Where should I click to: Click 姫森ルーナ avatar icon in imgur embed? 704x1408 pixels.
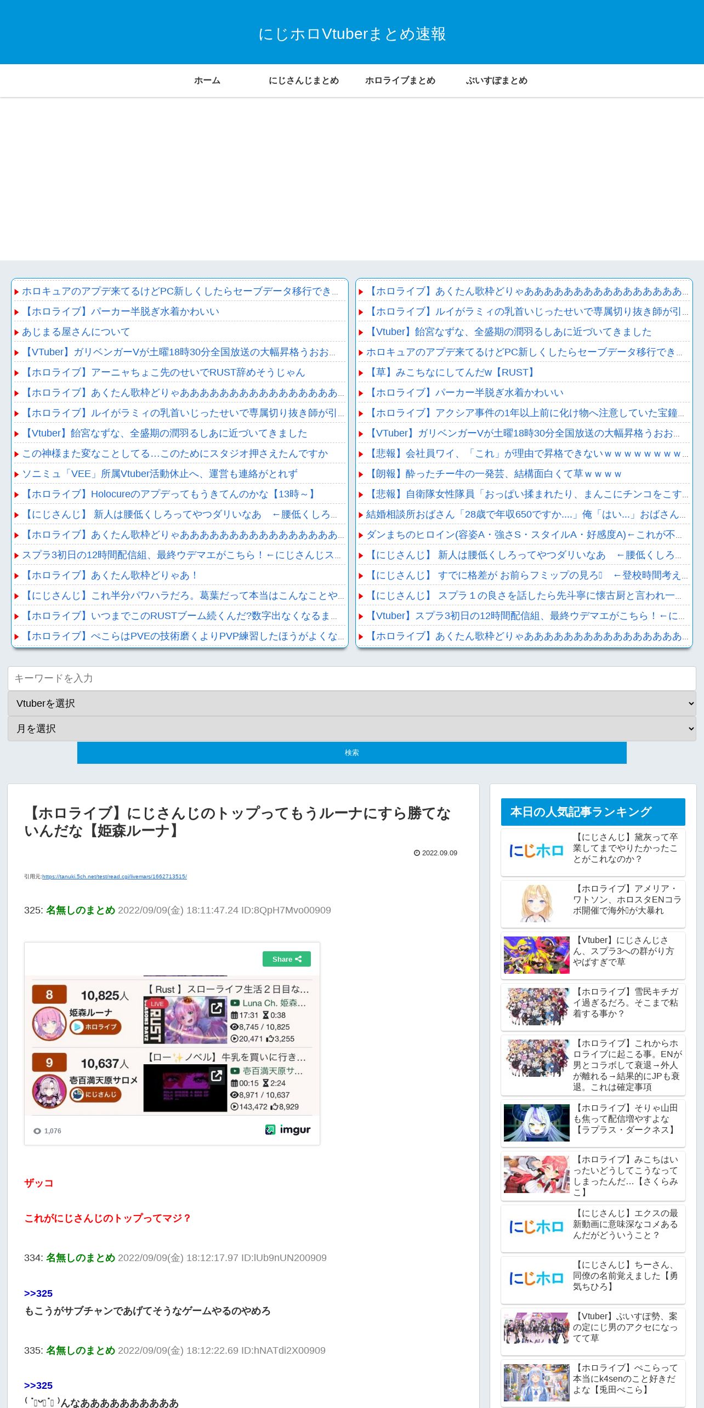pos(49,1024)
